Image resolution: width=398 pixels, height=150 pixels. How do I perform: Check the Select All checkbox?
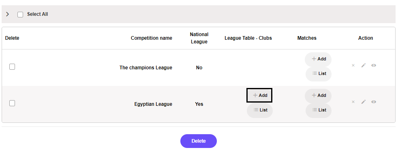click(x=20, y=15)
